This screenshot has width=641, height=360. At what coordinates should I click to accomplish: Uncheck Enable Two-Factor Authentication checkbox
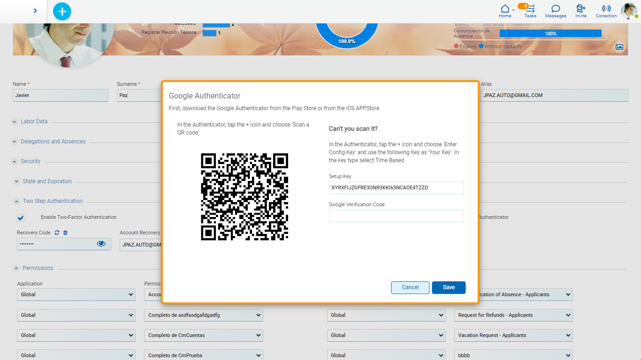pyautogui.click(x=21, y=217)
